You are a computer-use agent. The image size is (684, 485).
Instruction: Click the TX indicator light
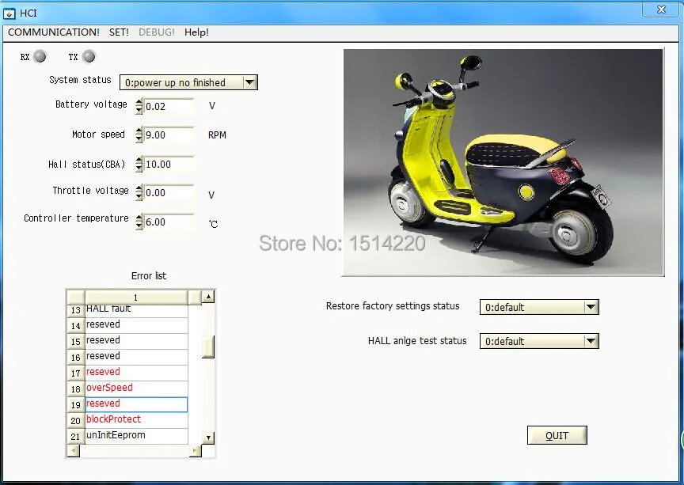(89, 57)
